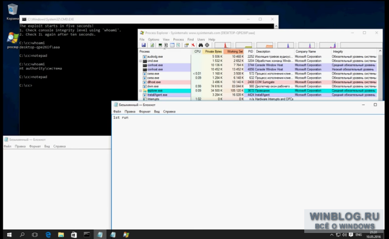Click the binoculars Find Handle icon

coord(201,45)
